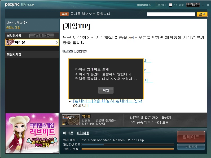The height and width of the screenshot is (158, 211).
Task: Minimize the launcher window
Action: coord(203,5)
